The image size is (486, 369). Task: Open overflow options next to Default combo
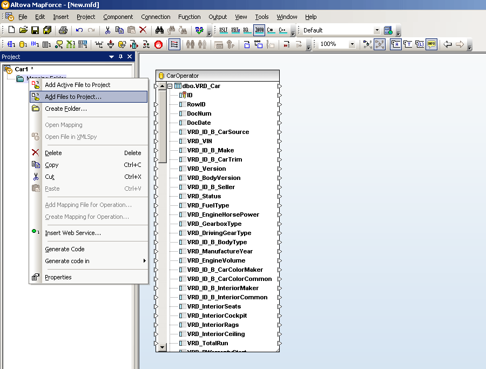click(399, 33)
